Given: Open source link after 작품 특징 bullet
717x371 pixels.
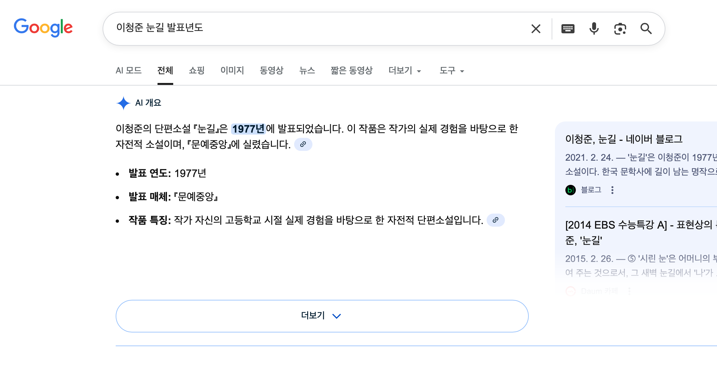Looking at the screenshot, I should tap(495, 220).
